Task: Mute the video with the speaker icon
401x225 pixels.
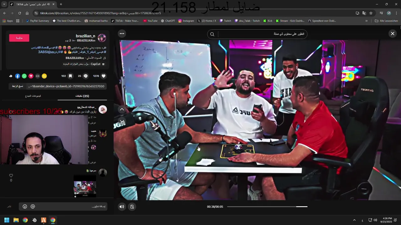Action: [x=122, y=207]
